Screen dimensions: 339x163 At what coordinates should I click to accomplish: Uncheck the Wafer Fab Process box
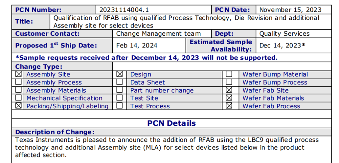[229, 106]
